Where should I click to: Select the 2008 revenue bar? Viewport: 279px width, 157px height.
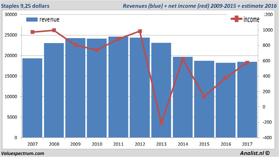coord(54,90)
